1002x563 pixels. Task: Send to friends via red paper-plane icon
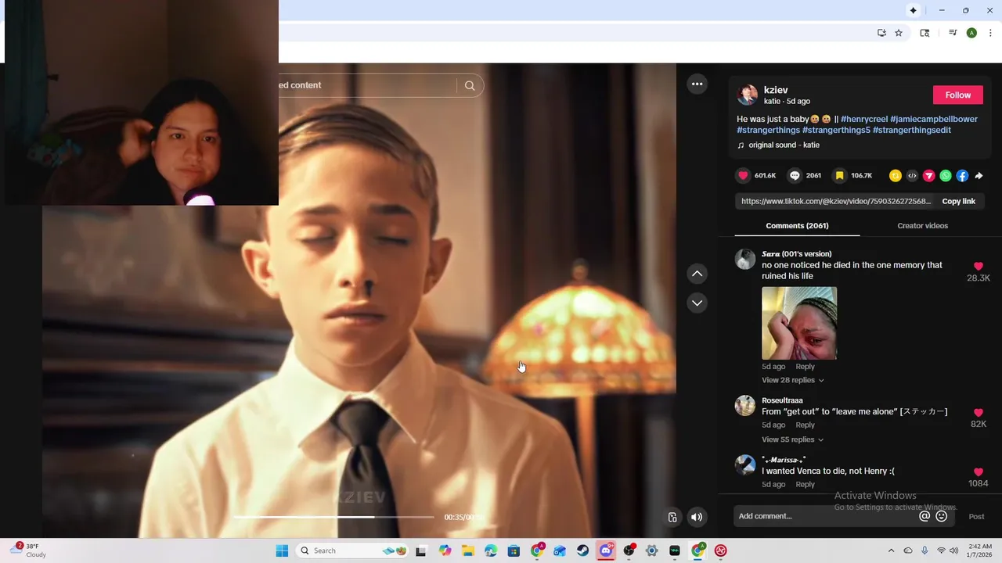928,176
